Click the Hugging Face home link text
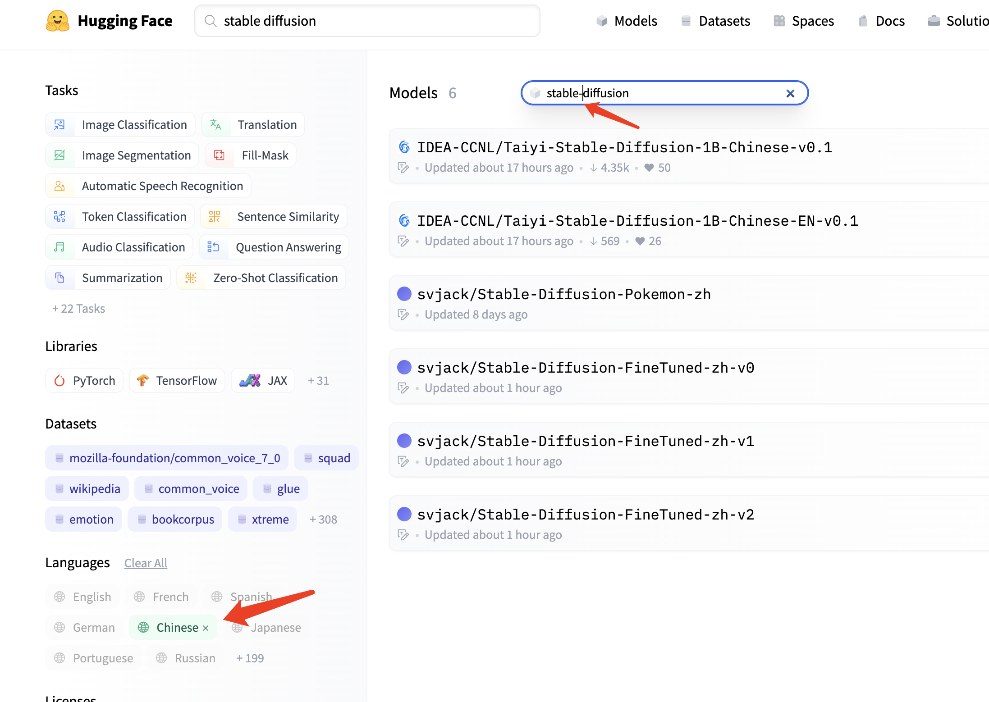This screenshot has height=702, width=989. pos(125,21)
